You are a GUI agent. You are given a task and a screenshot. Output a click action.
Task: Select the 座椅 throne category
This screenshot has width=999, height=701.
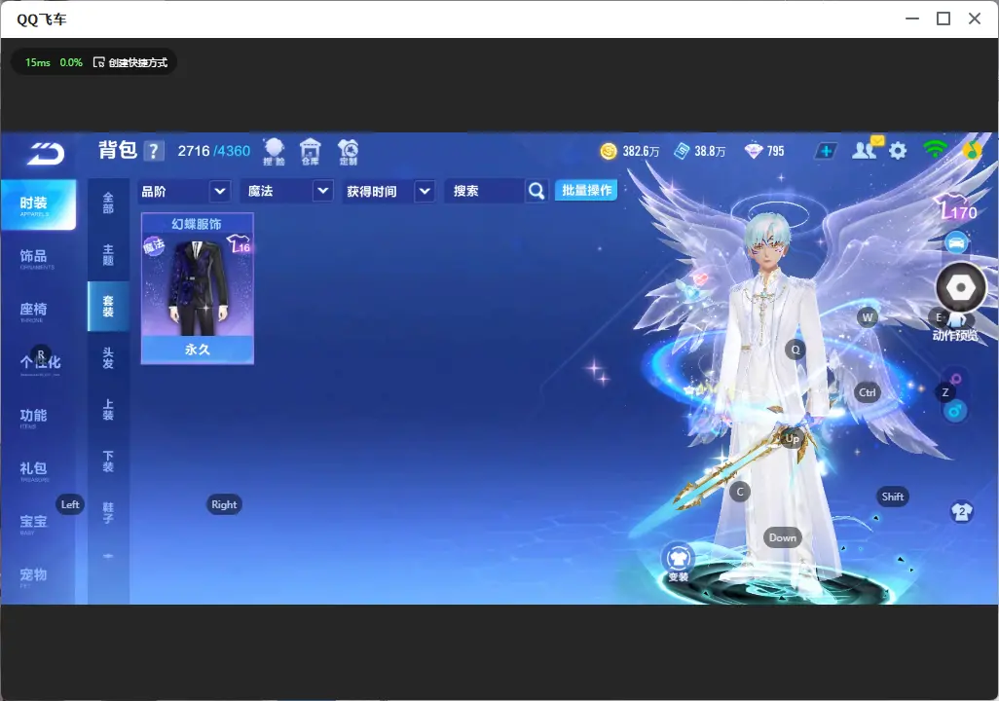click(35, 311)
